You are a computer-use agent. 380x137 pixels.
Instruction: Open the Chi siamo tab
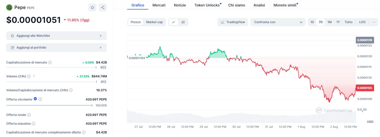pos(237,5)
